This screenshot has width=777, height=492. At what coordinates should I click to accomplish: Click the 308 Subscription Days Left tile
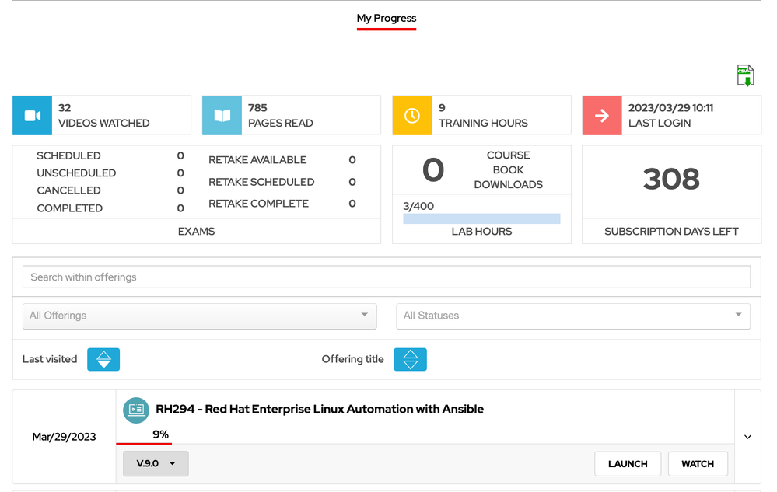(x=671, y=180)
